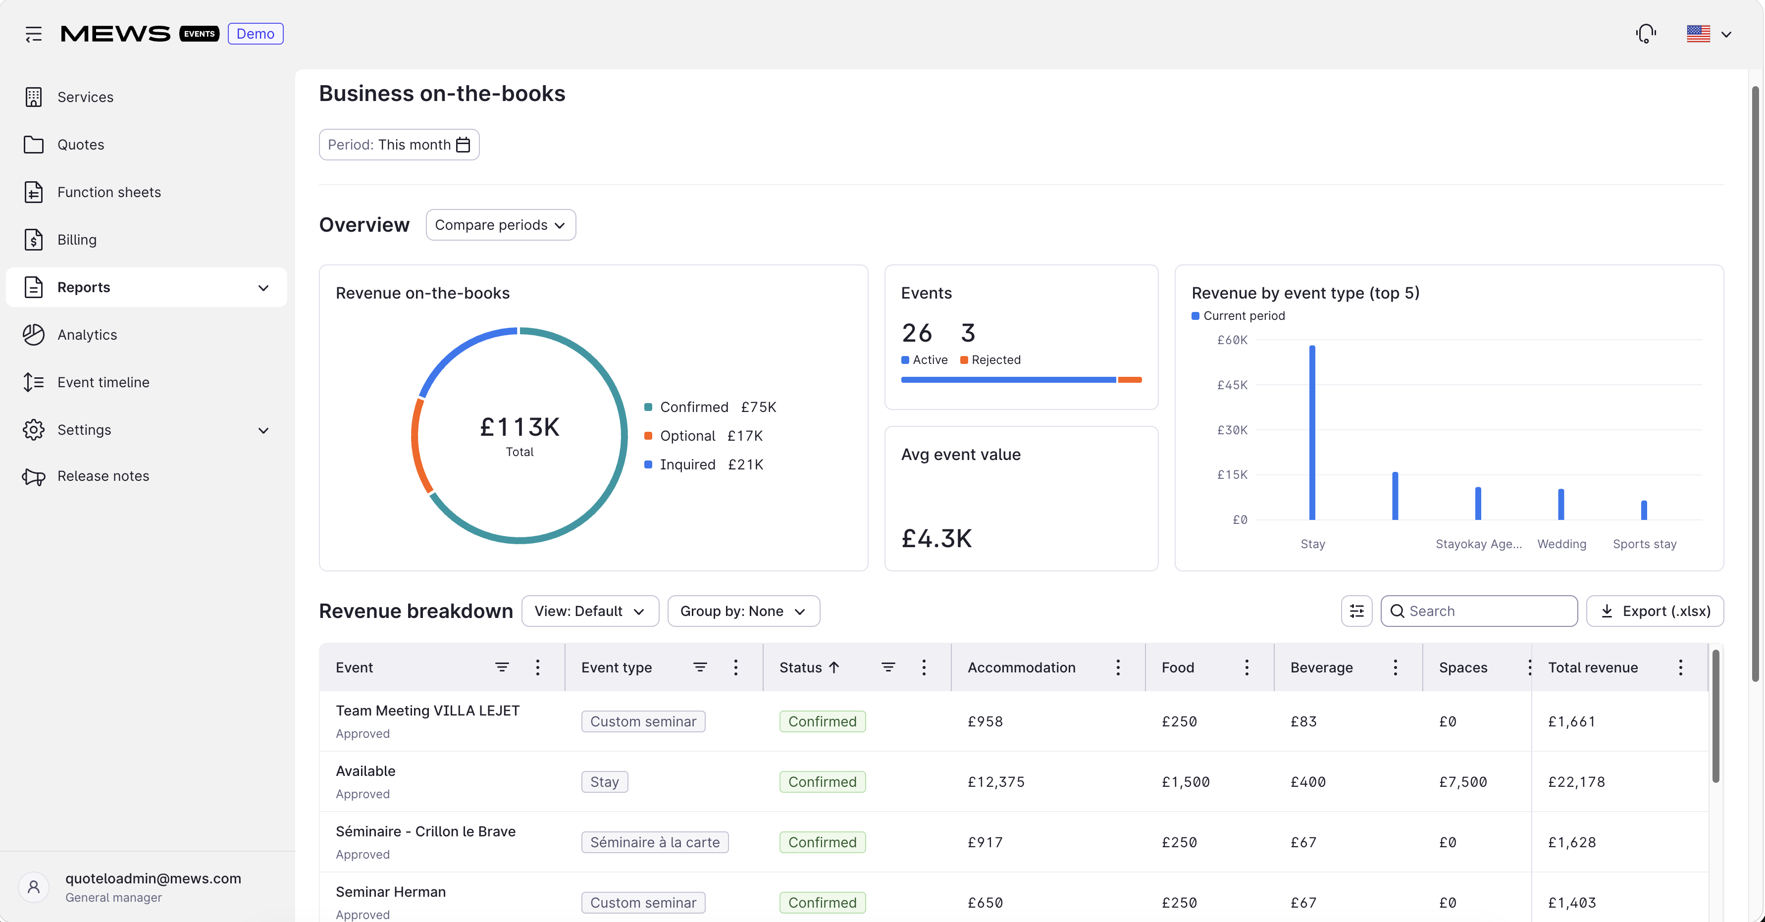Click the tallest Stay revenue bar
Image resolution: width=1765 pixels, height=922 pixels.
pyautogui.click(x=1312, y=433)
